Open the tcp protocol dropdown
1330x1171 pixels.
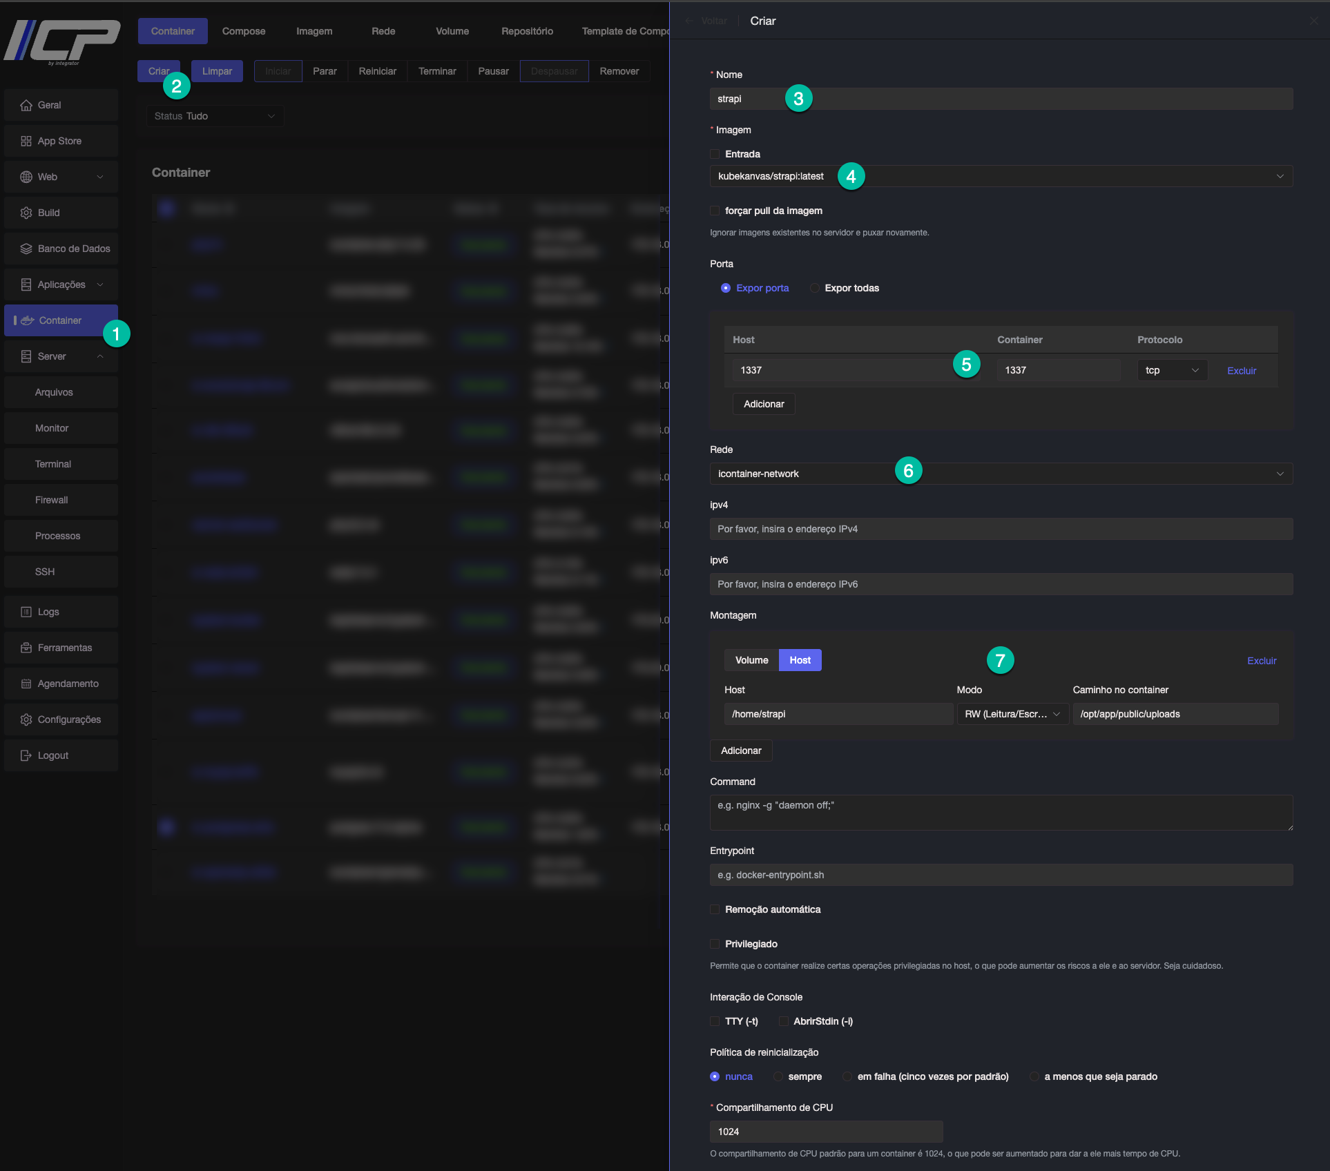(1172, 370)
